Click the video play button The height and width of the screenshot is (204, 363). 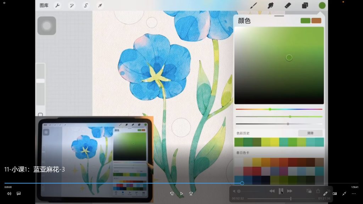pyautogui.click(x=181, y=194)
